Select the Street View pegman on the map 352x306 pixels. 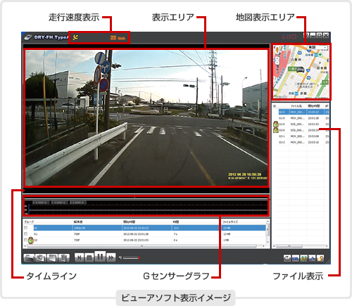(x=277, y=50)
